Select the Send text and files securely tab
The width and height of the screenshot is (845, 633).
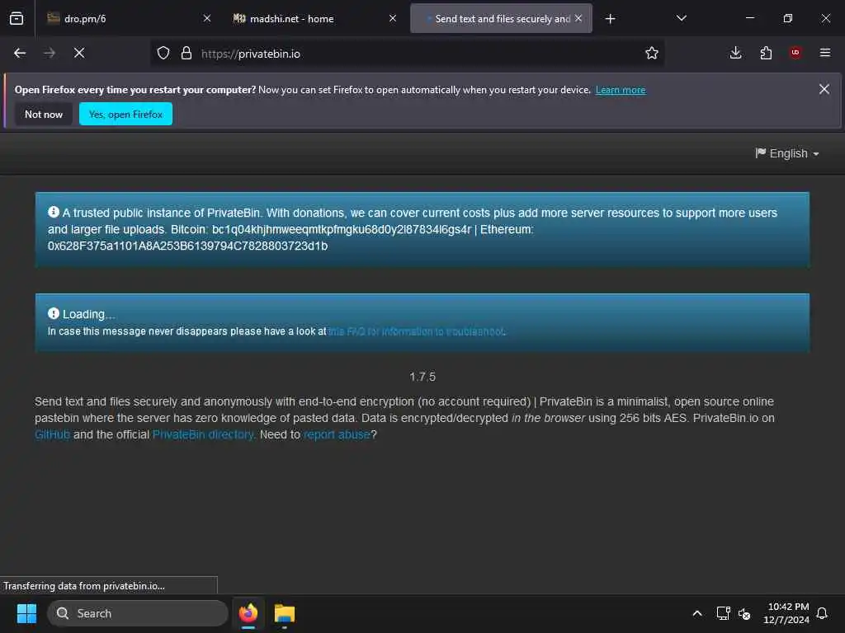point(501,18)
